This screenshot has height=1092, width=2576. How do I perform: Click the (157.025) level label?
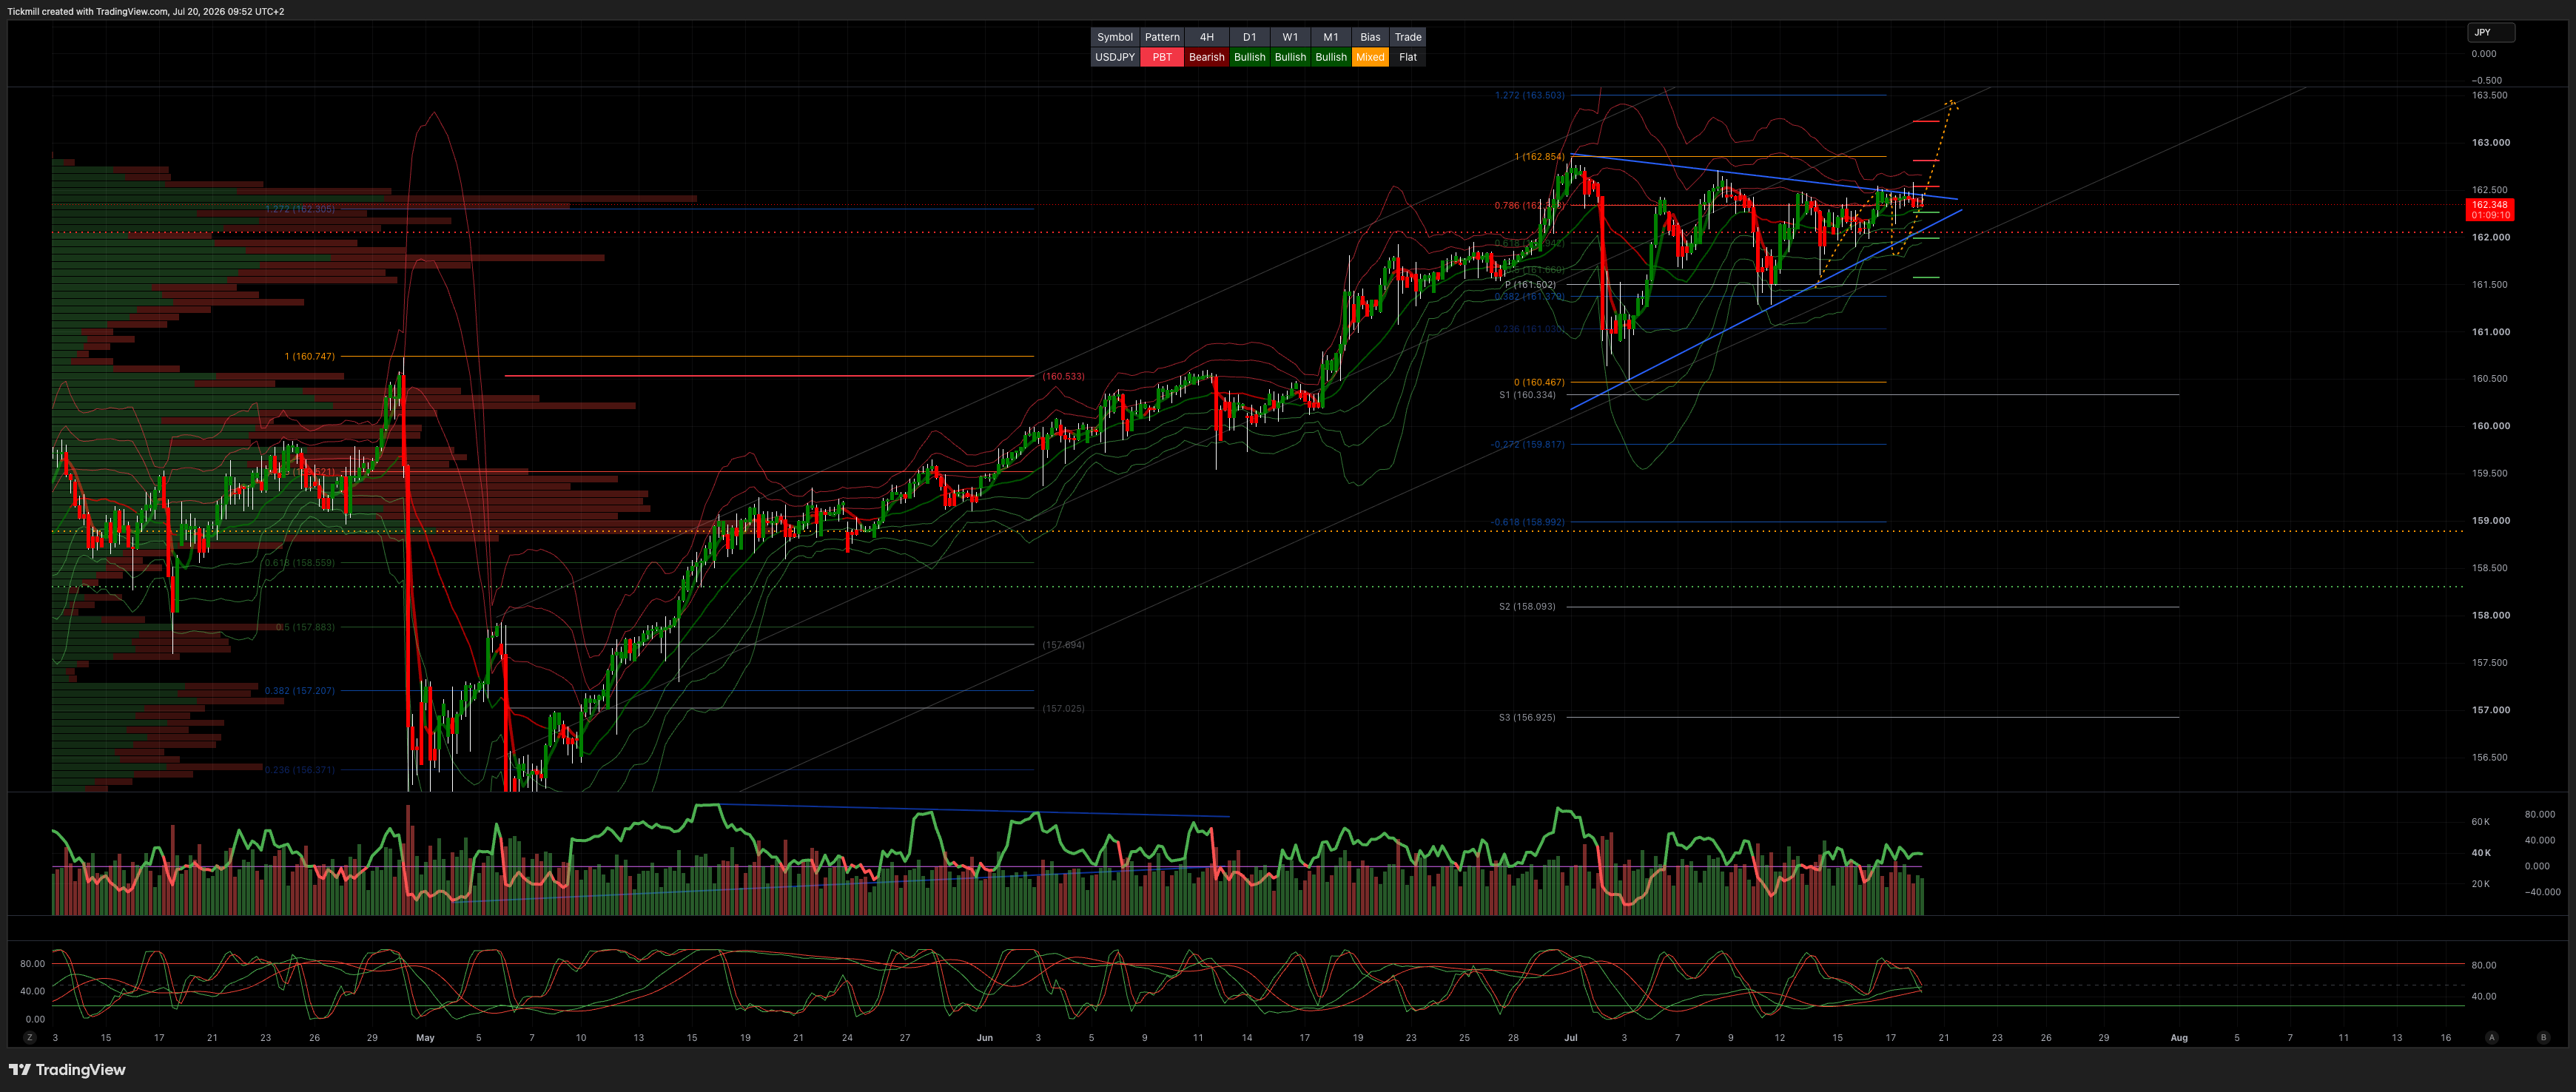pyautogui.click(x=1063, y=708)
